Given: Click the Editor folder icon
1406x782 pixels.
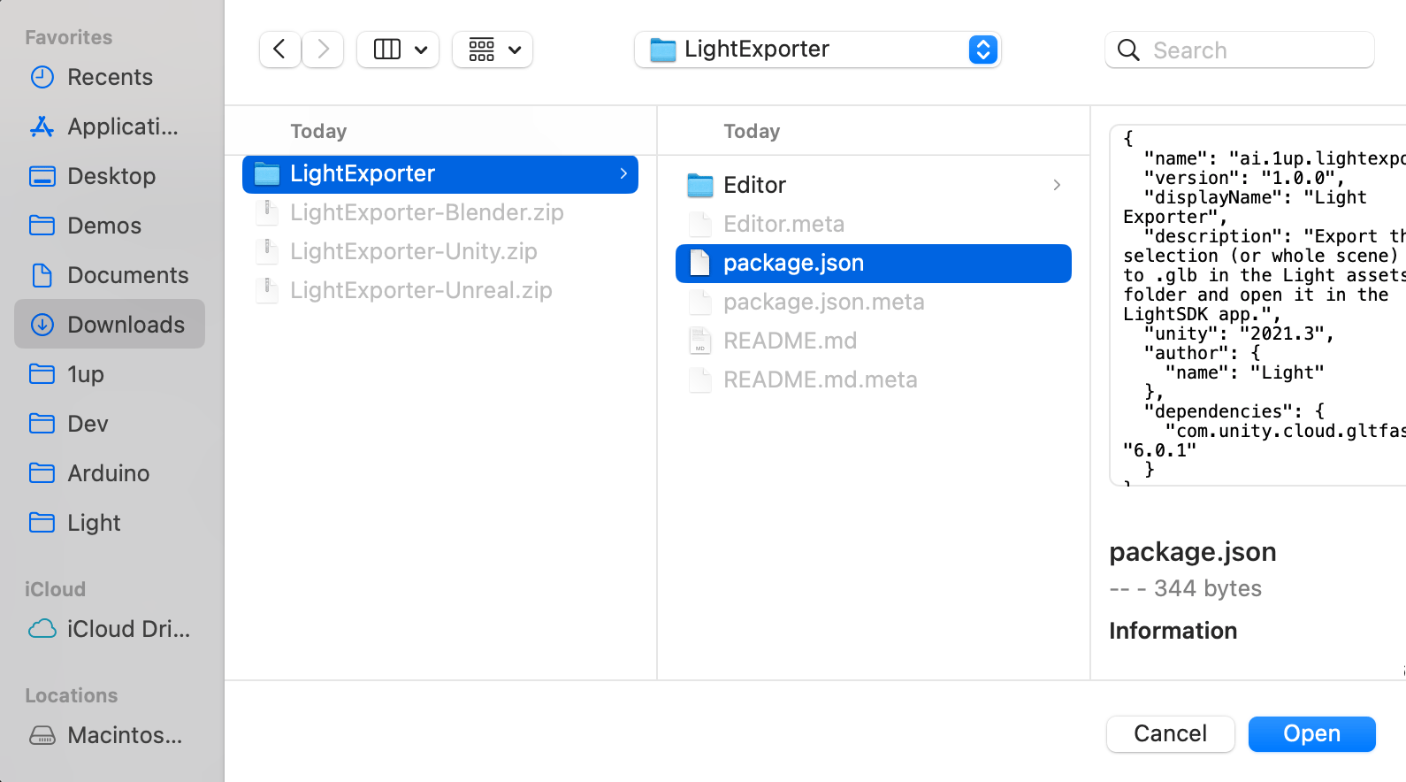Looking at the screenshot, I should click(700, 186).
